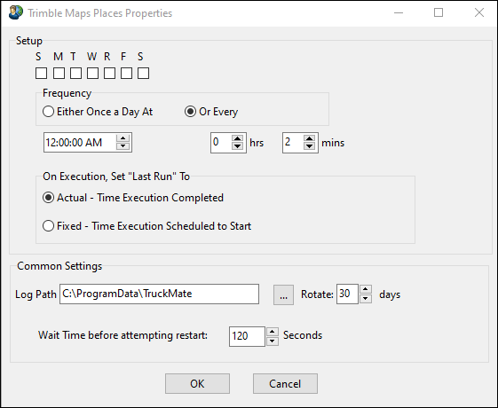Select the Either Once a Day At option
The height and width of the screenshot is (408, 498).
click(x=98, y=112)
